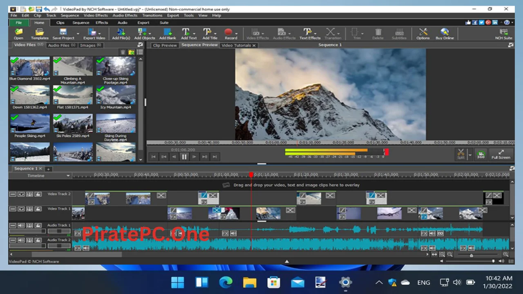Open Text Effects from the toolbar
The height and width of the screenshot is (294, 523).
click(310, 34)
